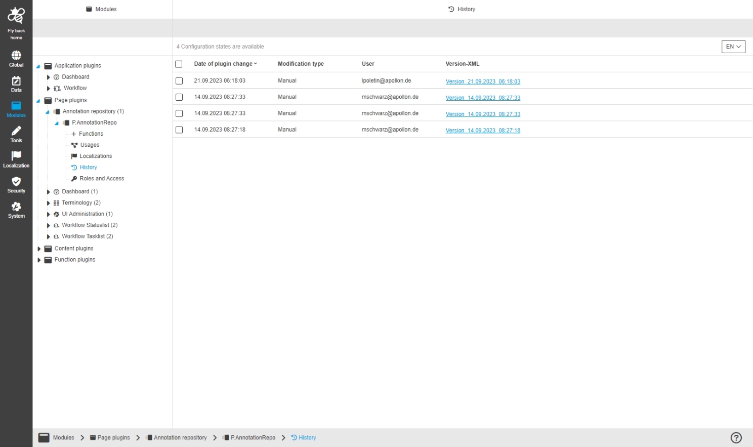Select Functions in the plugin tree

coord(91,134)
